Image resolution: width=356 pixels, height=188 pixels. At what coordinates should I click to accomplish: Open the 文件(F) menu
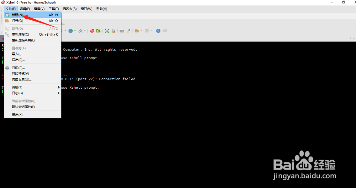pyautogui.click(x=11, y=9)
